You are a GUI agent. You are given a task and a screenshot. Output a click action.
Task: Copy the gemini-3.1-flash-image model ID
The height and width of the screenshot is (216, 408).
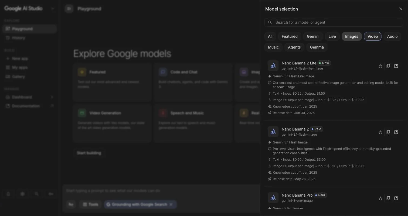pyautogui.click(x=388, y=132)
